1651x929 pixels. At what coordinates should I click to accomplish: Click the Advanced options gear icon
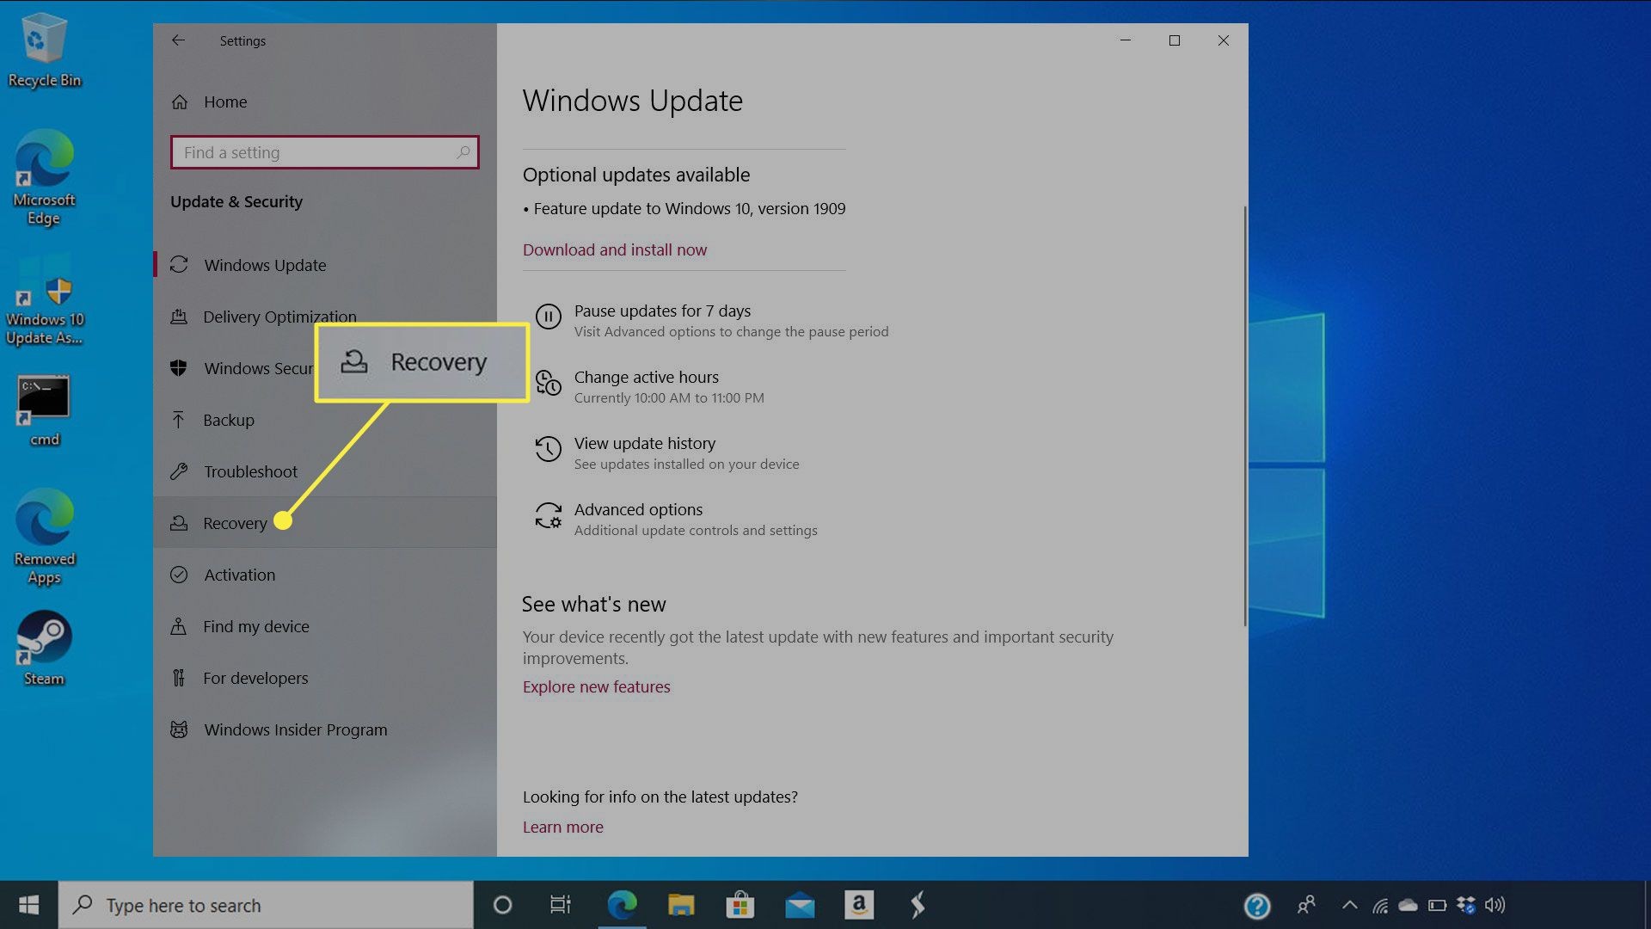coord(548,516)
